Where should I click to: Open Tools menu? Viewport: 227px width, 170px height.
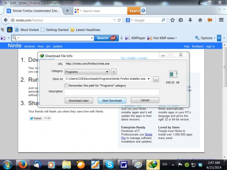point(67,3)
